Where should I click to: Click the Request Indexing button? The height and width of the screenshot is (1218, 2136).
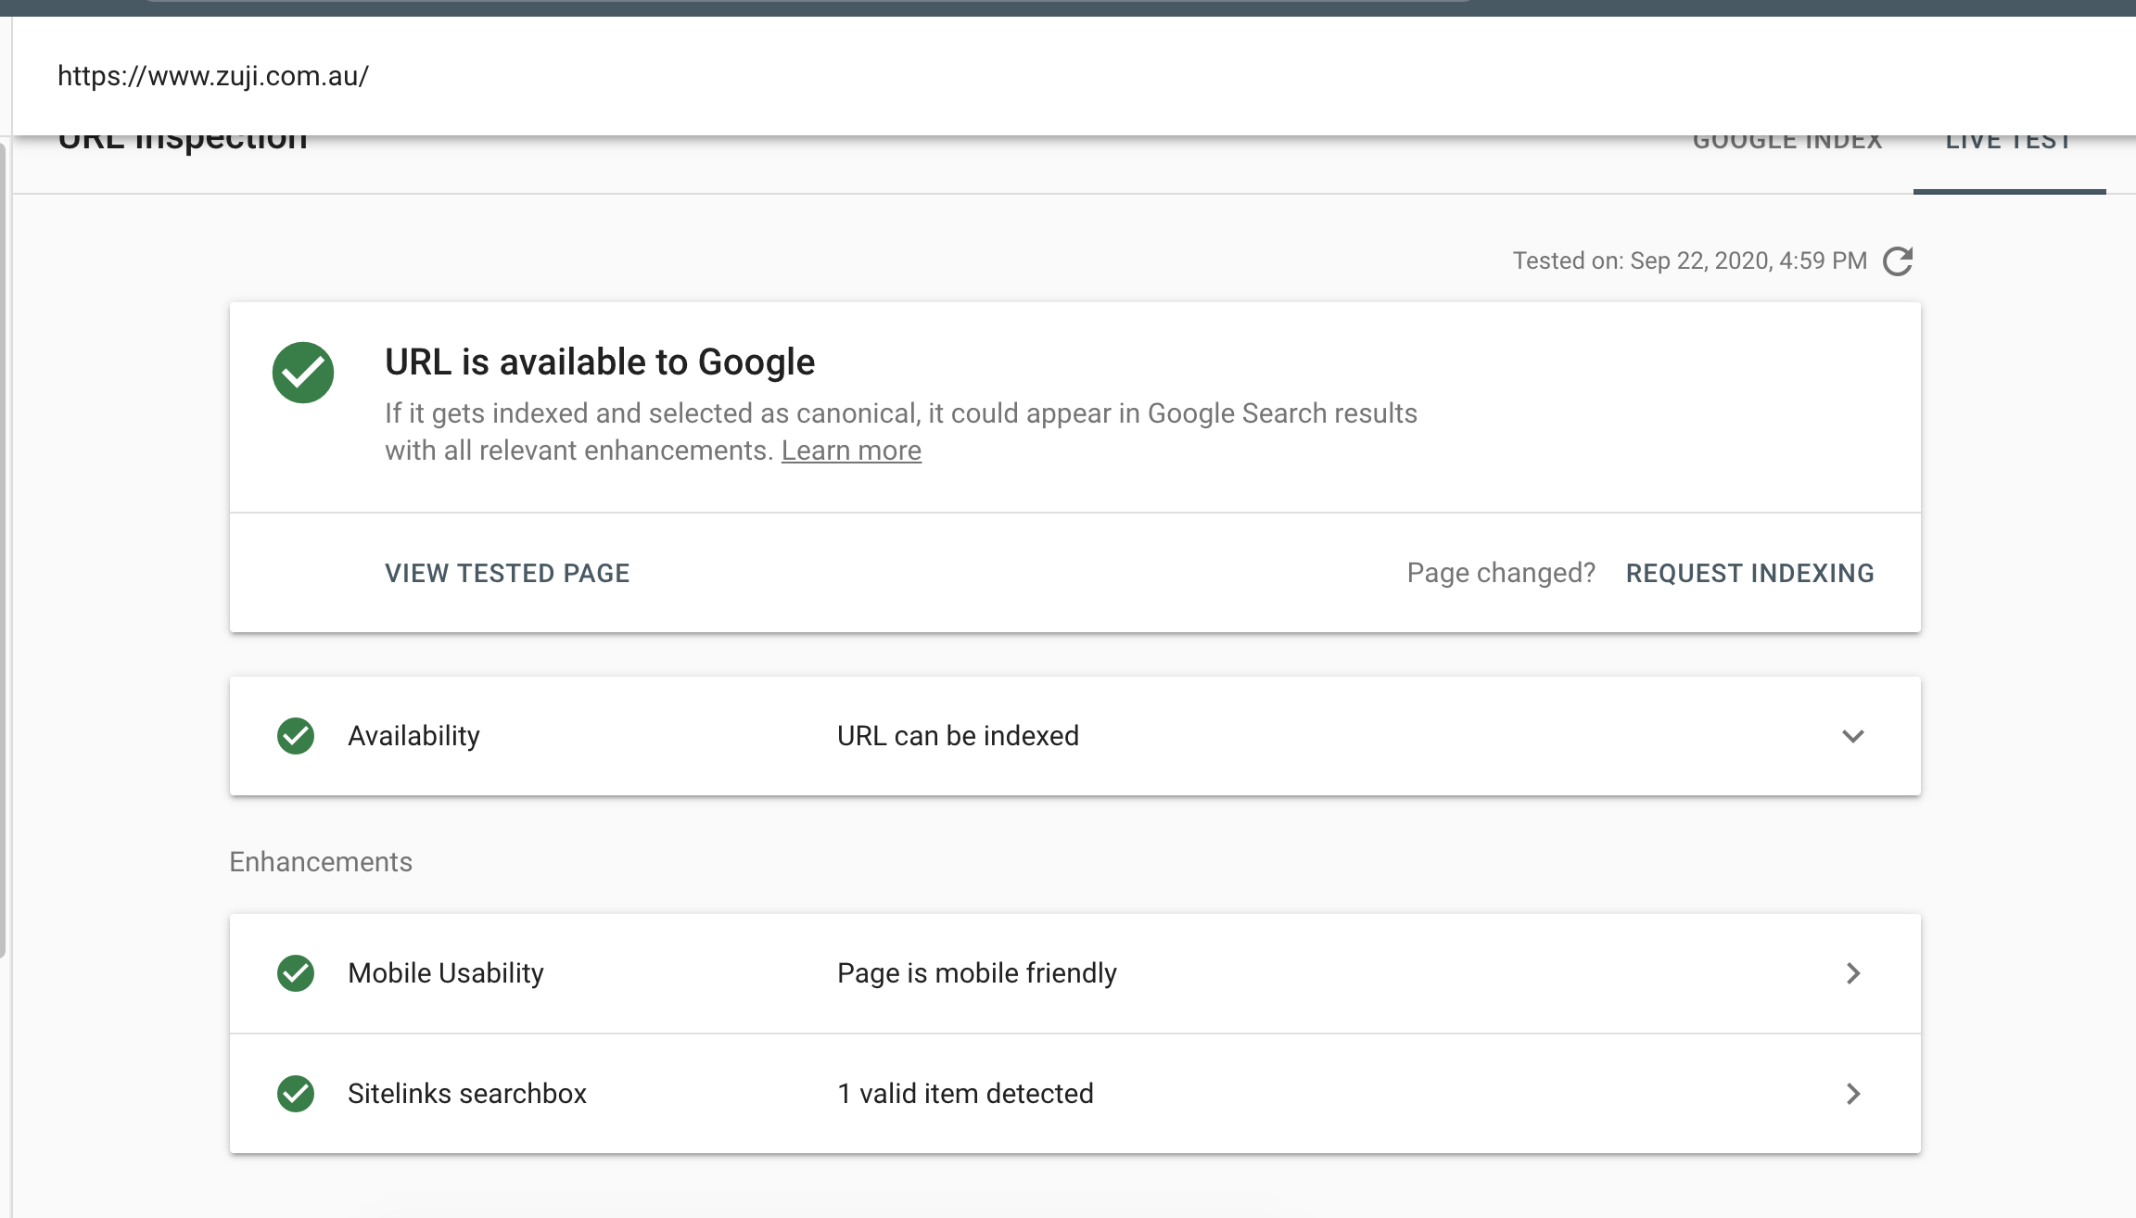click(x=1749, y=573)
